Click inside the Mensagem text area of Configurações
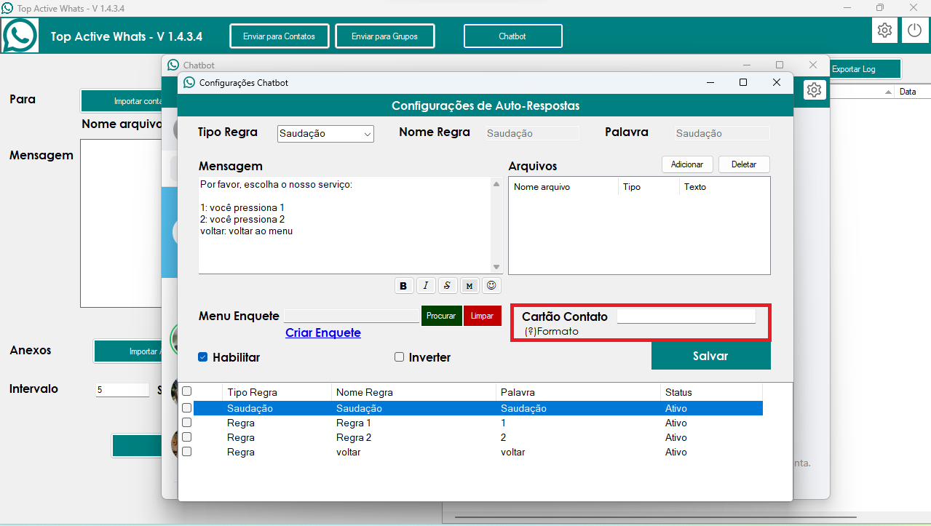Screen dimensions: 931x526 point(345,225)
